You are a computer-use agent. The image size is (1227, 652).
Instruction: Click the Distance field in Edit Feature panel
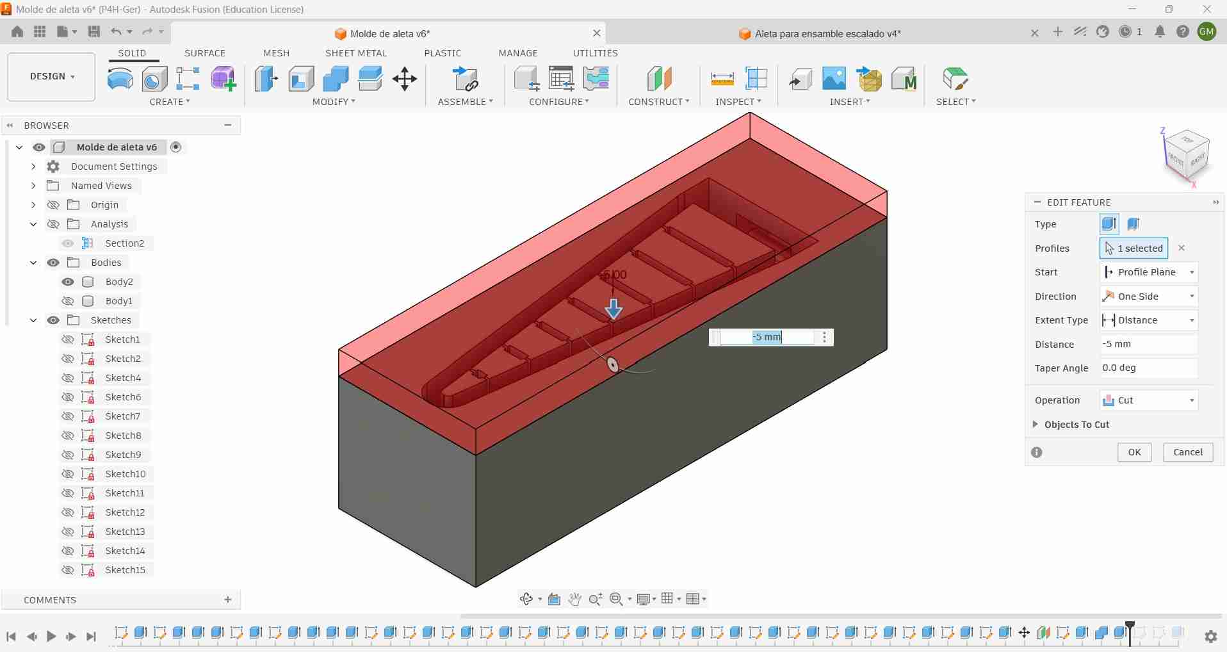1149,344
